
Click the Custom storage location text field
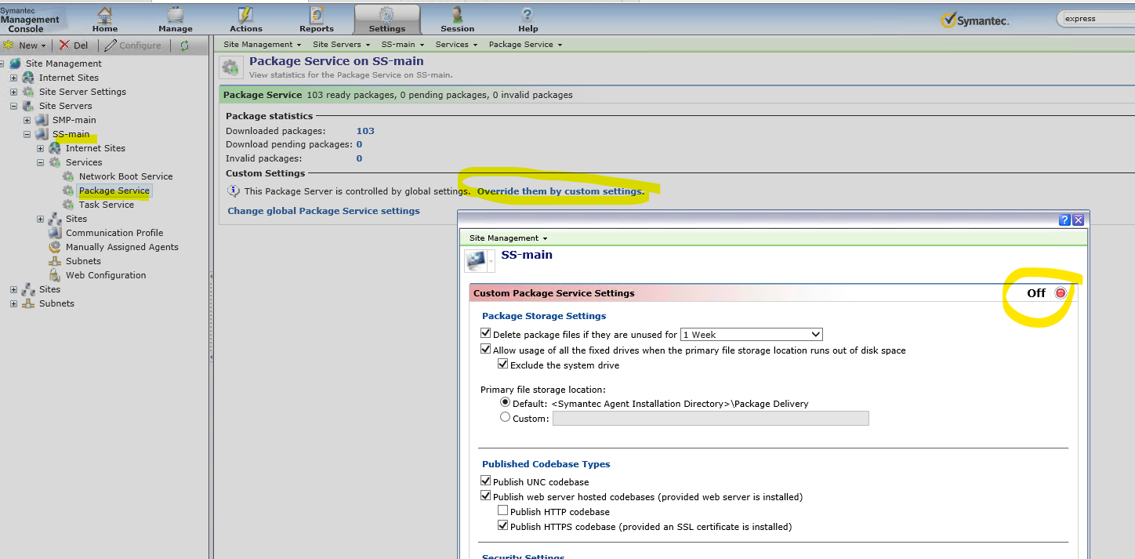(711, 418)
